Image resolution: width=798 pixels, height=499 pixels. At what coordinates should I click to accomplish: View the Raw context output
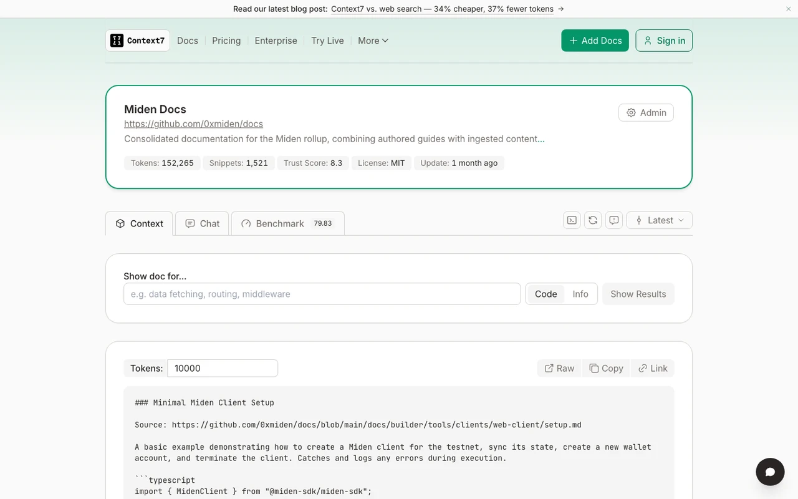point(559,368)
